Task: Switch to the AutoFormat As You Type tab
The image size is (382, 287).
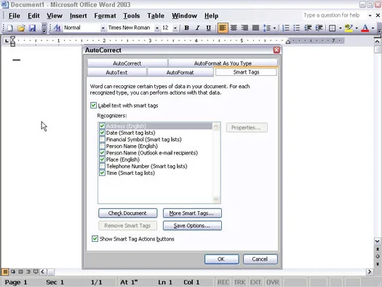Action: (x=223, y=63)
